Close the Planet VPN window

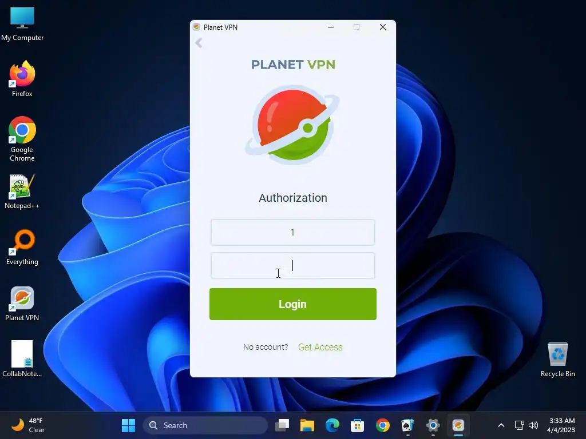pos(383,27)
